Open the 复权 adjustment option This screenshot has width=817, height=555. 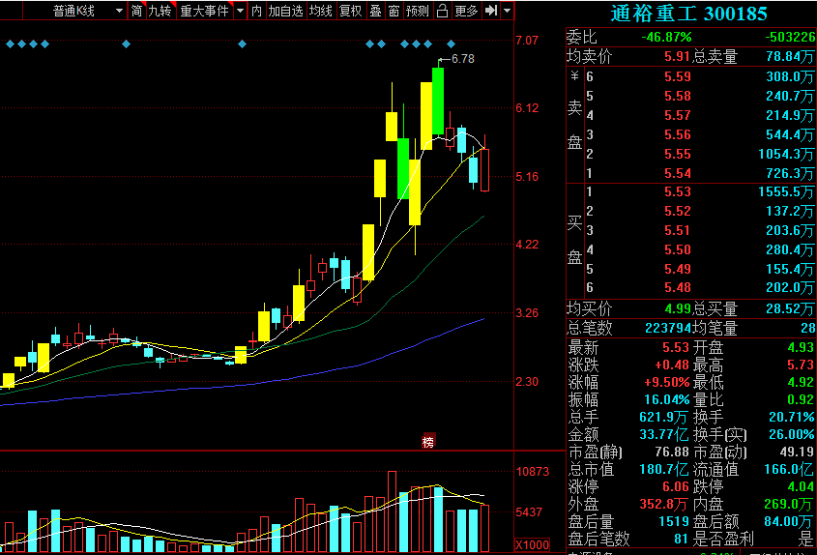point(350,11)
